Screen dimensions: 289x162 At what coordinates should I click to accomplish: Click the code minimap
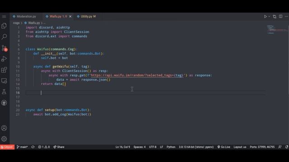pos(276,30)
